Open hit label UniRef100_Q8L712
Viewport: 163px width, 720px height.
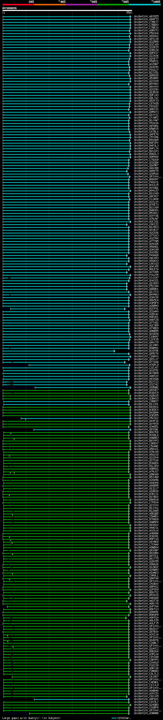point(146,98)
